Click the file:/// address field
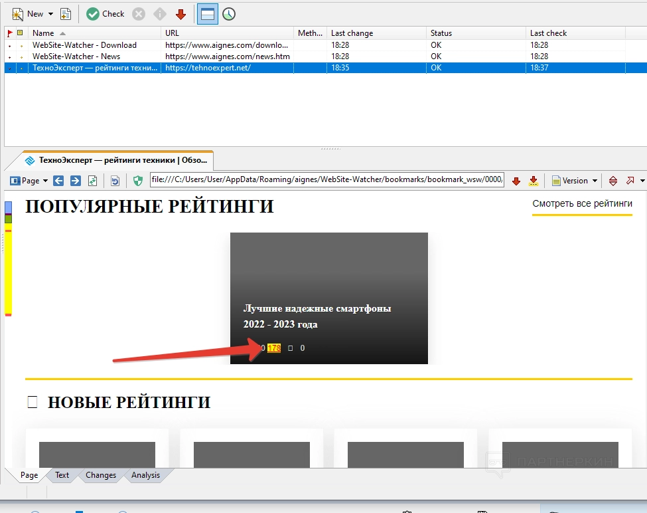The width and height of the screenshot is (647, 513). pyautogui.click(x=326, y=179)
